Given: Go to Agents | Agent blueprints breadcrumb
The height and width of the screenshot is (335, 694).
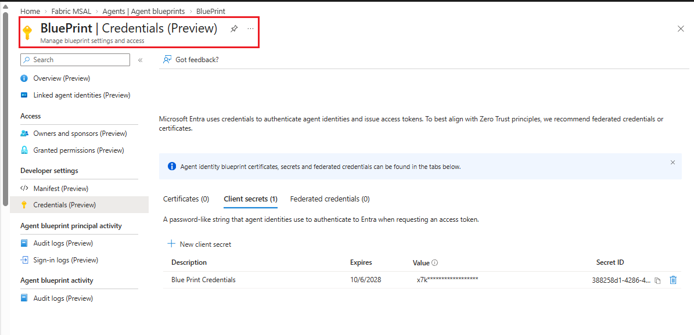Looking at the screenshot, I should (x=145, y=11).
